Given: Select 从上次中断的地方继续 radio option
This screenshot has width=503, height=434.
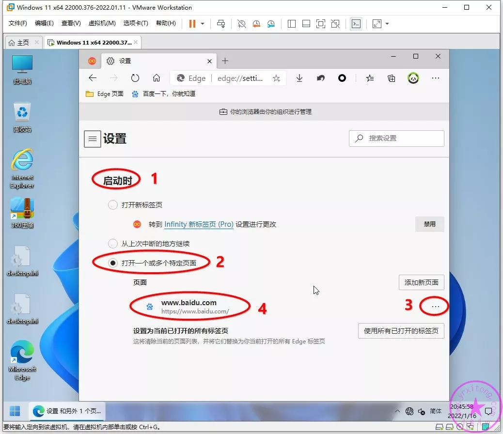Looking at the screenshot, I should 113,244.
